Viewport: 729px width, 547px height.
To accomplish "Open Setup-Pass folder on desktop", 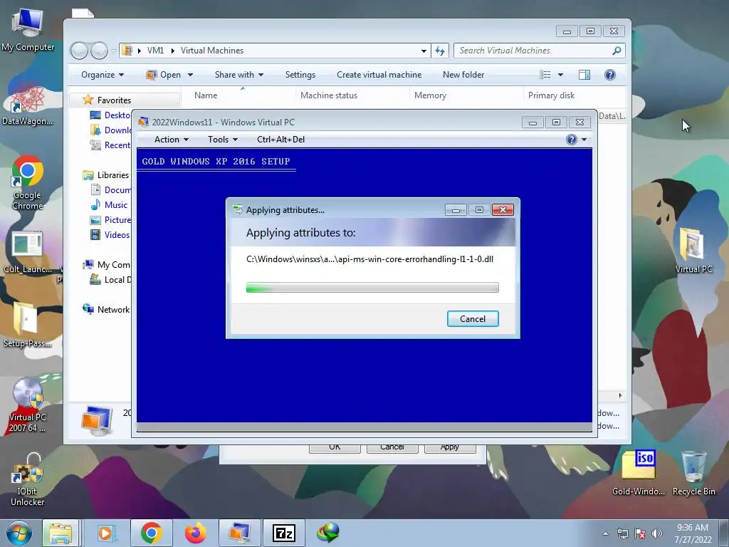I will click(x=28, y=325).
